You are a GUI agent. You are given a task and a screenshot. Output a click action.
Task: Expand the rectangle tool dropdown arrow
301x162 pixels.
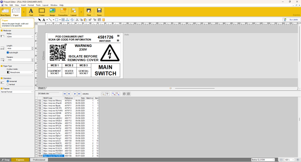point(60,20)
